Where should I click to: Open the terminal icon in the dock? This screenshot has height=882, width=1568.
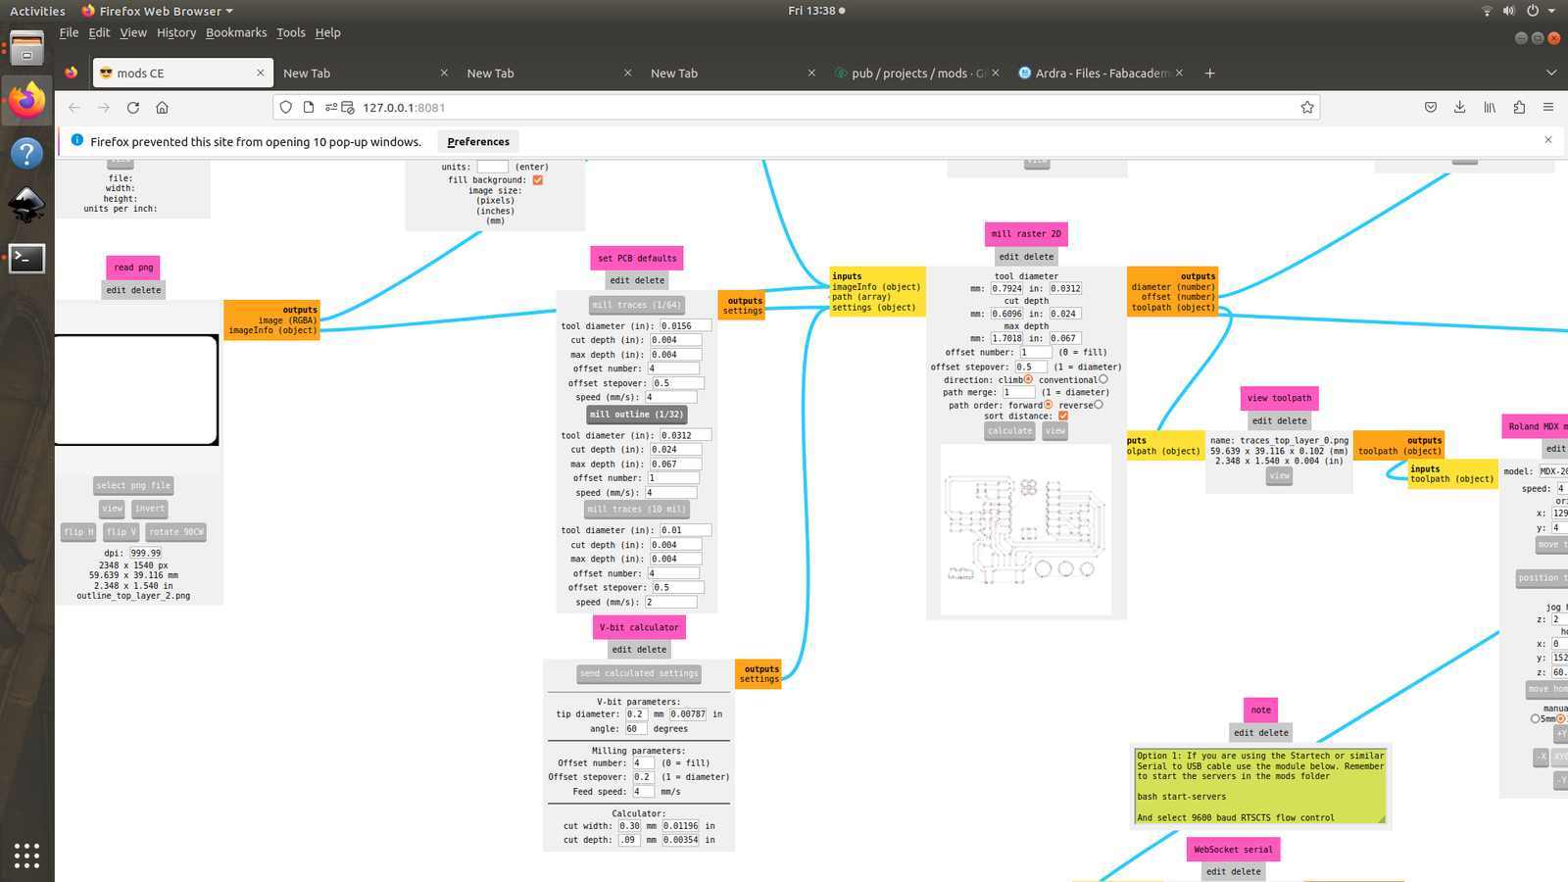[25, 258]
